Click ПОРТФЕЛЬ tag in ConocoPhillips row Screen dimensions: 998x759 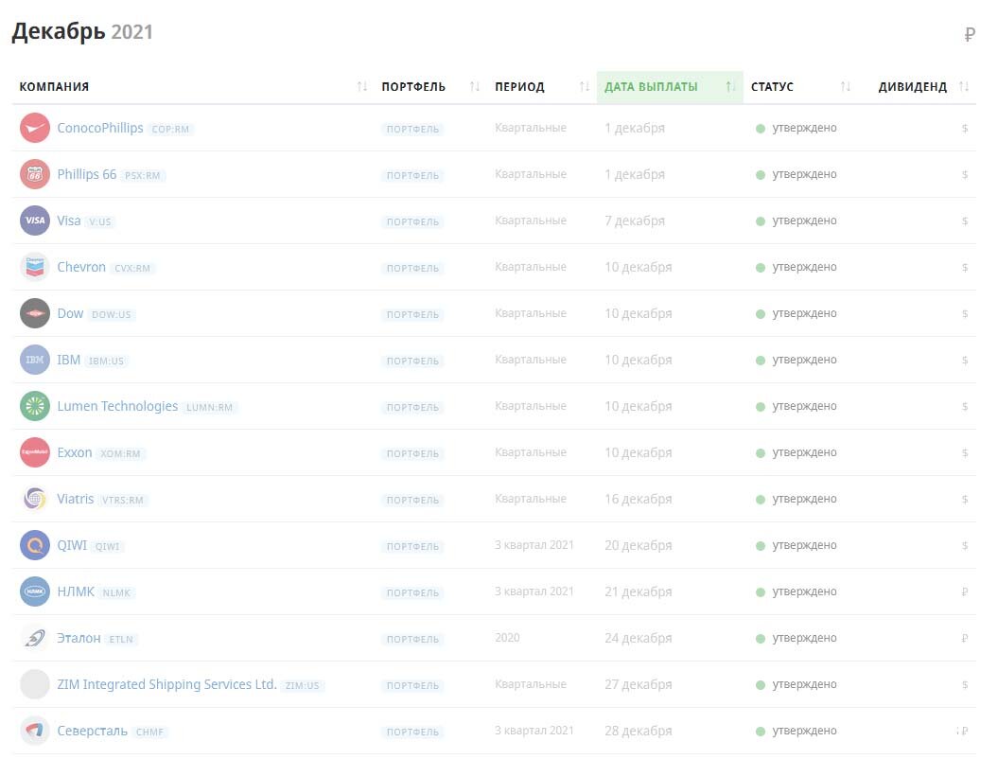(x=413, y=130)
